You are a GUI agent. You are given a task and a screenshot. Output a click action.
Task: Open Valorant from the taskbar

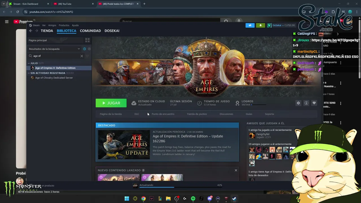tap(152, 198)
